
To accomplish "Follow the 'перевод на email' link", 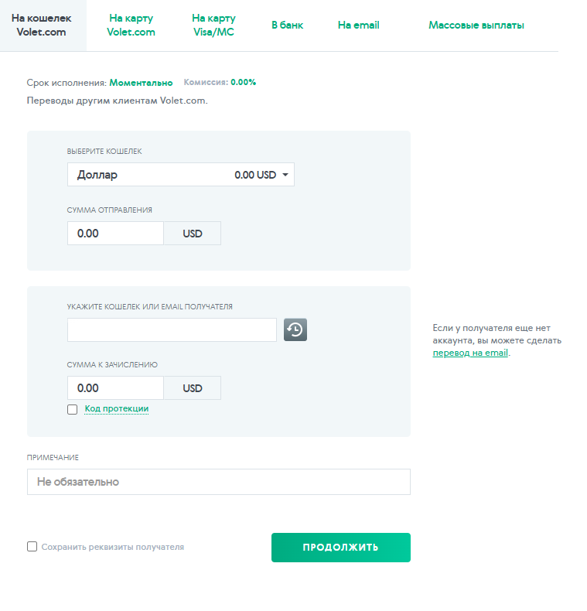I will tap(470, 353).
